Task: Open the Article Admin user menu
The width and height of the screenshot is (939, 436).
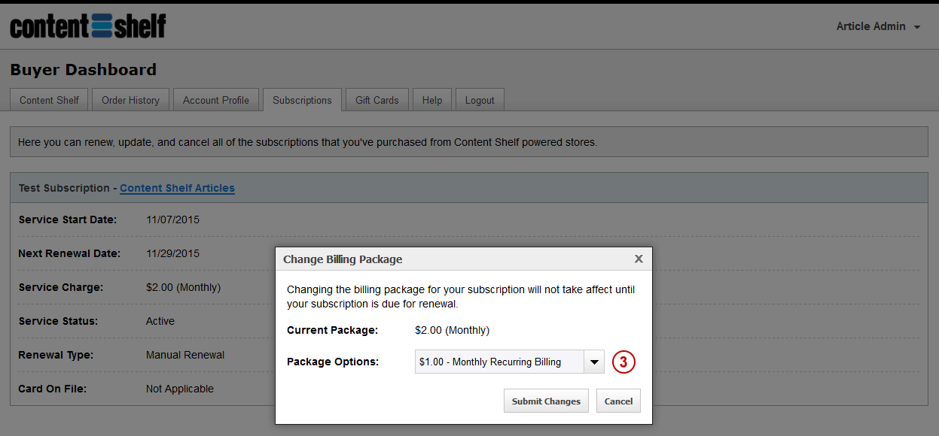Action: click(x=878, y=26)
